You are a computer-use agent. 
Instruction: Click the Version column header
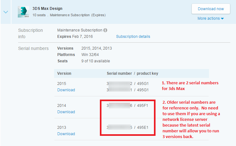(x=64, y=73)
